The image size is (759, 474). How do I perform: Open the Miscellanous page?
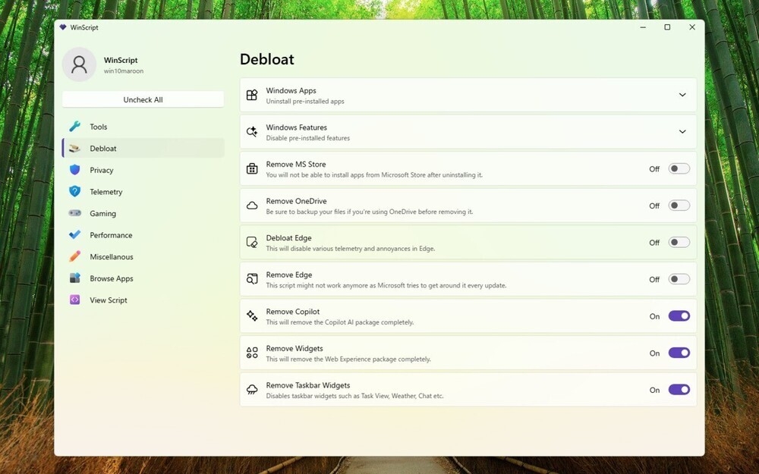click(143, 256)
